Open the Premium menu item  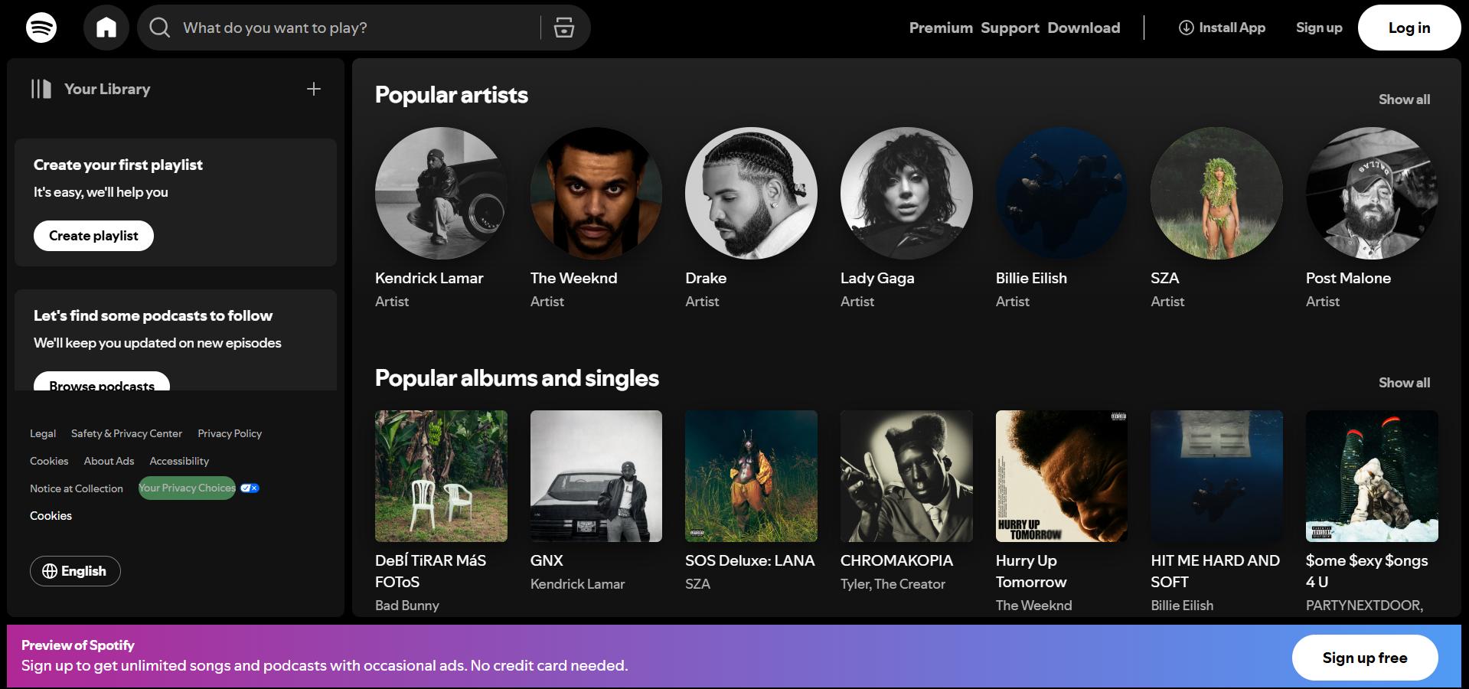point(941,28)
